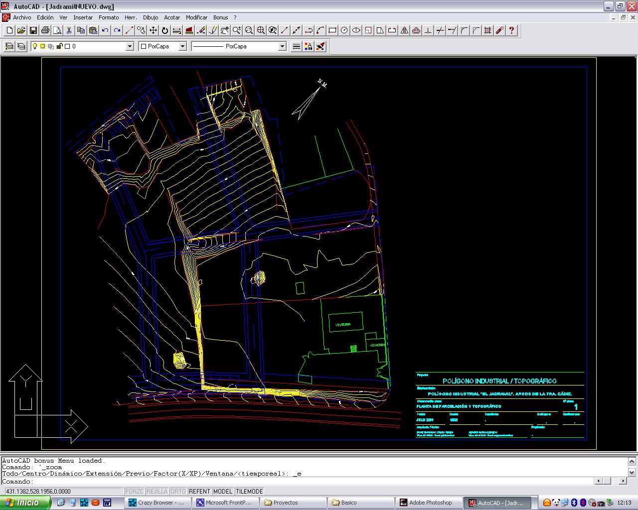This screenshot has height=510, width=638.
Task: Toggle ORTO mode in status bar
Action: (178, 492)
